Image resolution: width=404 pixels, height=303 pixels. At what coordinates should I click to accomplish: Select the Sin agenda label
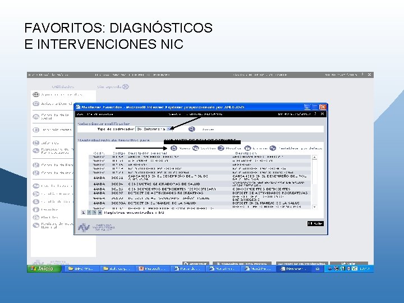tap(109, 87)
